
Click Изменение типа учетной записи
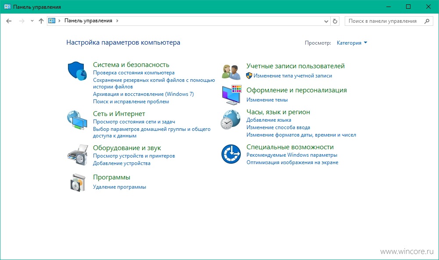[x=293, y=76]
